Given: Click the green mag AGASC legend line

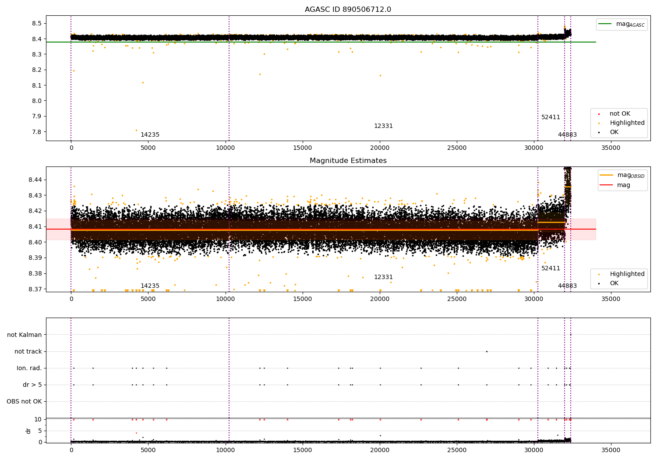Looking at the screenshot, I should point(606,24).
